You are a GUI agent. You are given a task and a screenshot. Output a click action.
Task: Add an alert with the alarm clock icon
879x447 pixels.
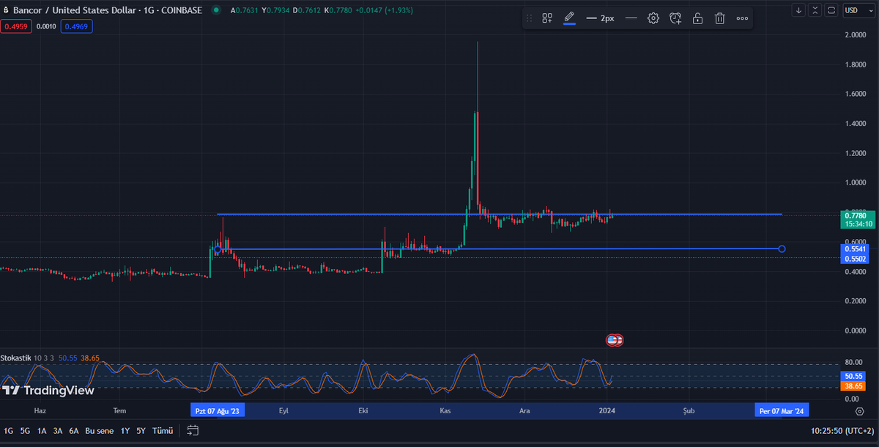click(675, 18)
